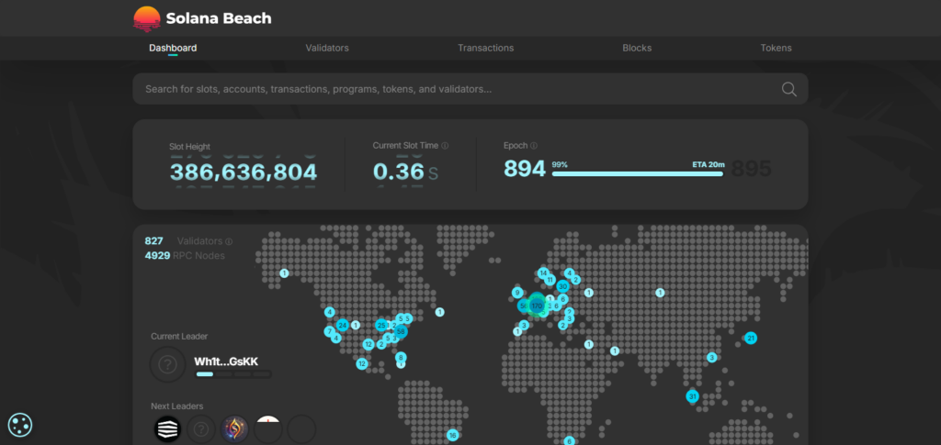Open the cookie settings icon

[x=20, y=424]
